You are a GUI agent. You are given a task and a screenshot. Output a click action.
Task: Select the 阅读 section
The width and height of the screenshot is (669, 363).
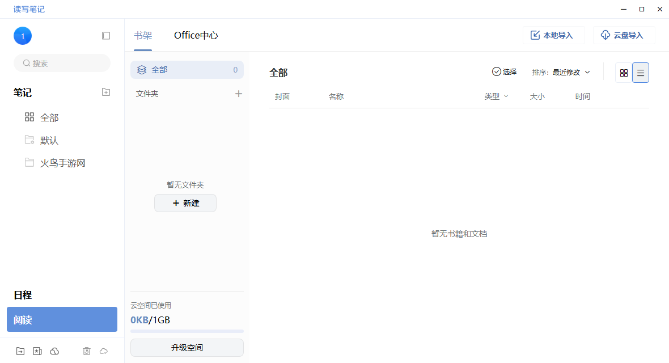pyautogui.click(x=62, y=319)
